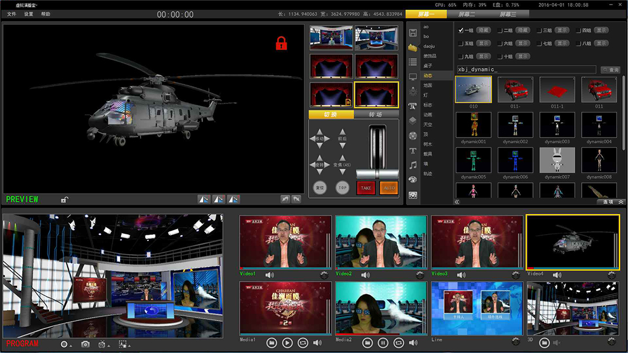Image resolution: width=628 pixels, height=353 pixels.
Task: Click the 隐藏 button next to 一组
Action: (483, 30)
